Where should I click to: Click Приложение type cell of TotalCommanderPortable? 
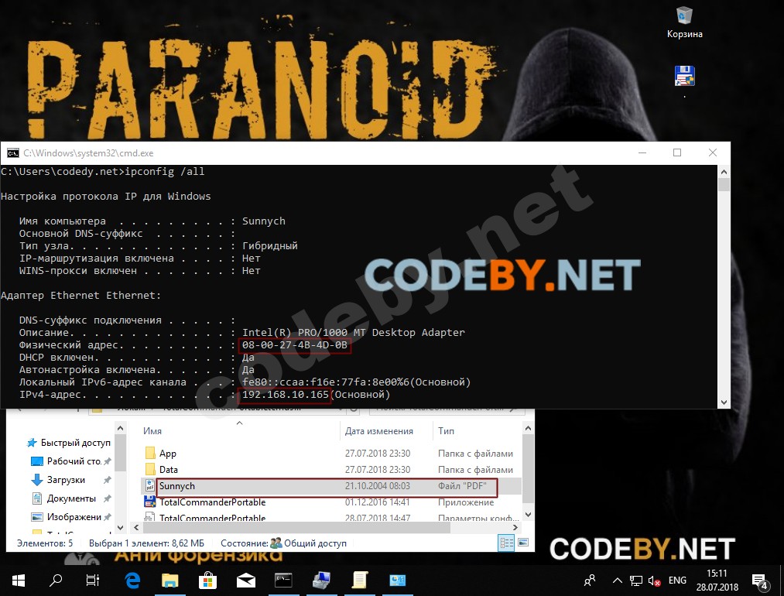466,502
